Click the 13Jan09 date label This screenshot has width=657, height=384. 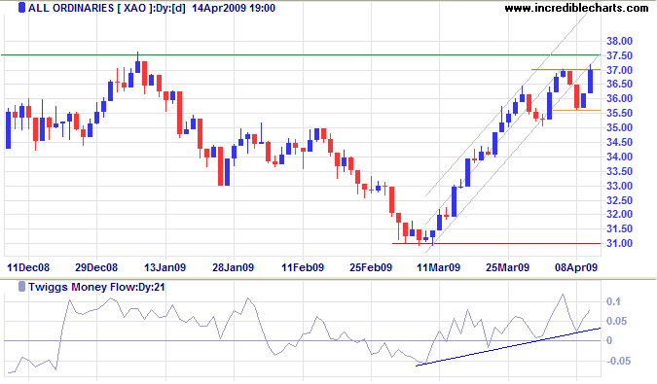(x=165, y=267)
